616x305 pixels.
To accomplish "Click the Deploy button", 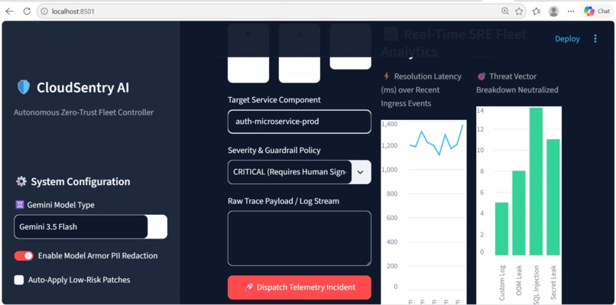I will 567,39.
